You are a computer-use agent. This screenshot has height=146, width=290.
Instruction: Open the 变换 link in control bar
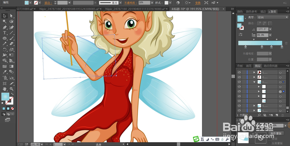[x=198, y=3]
